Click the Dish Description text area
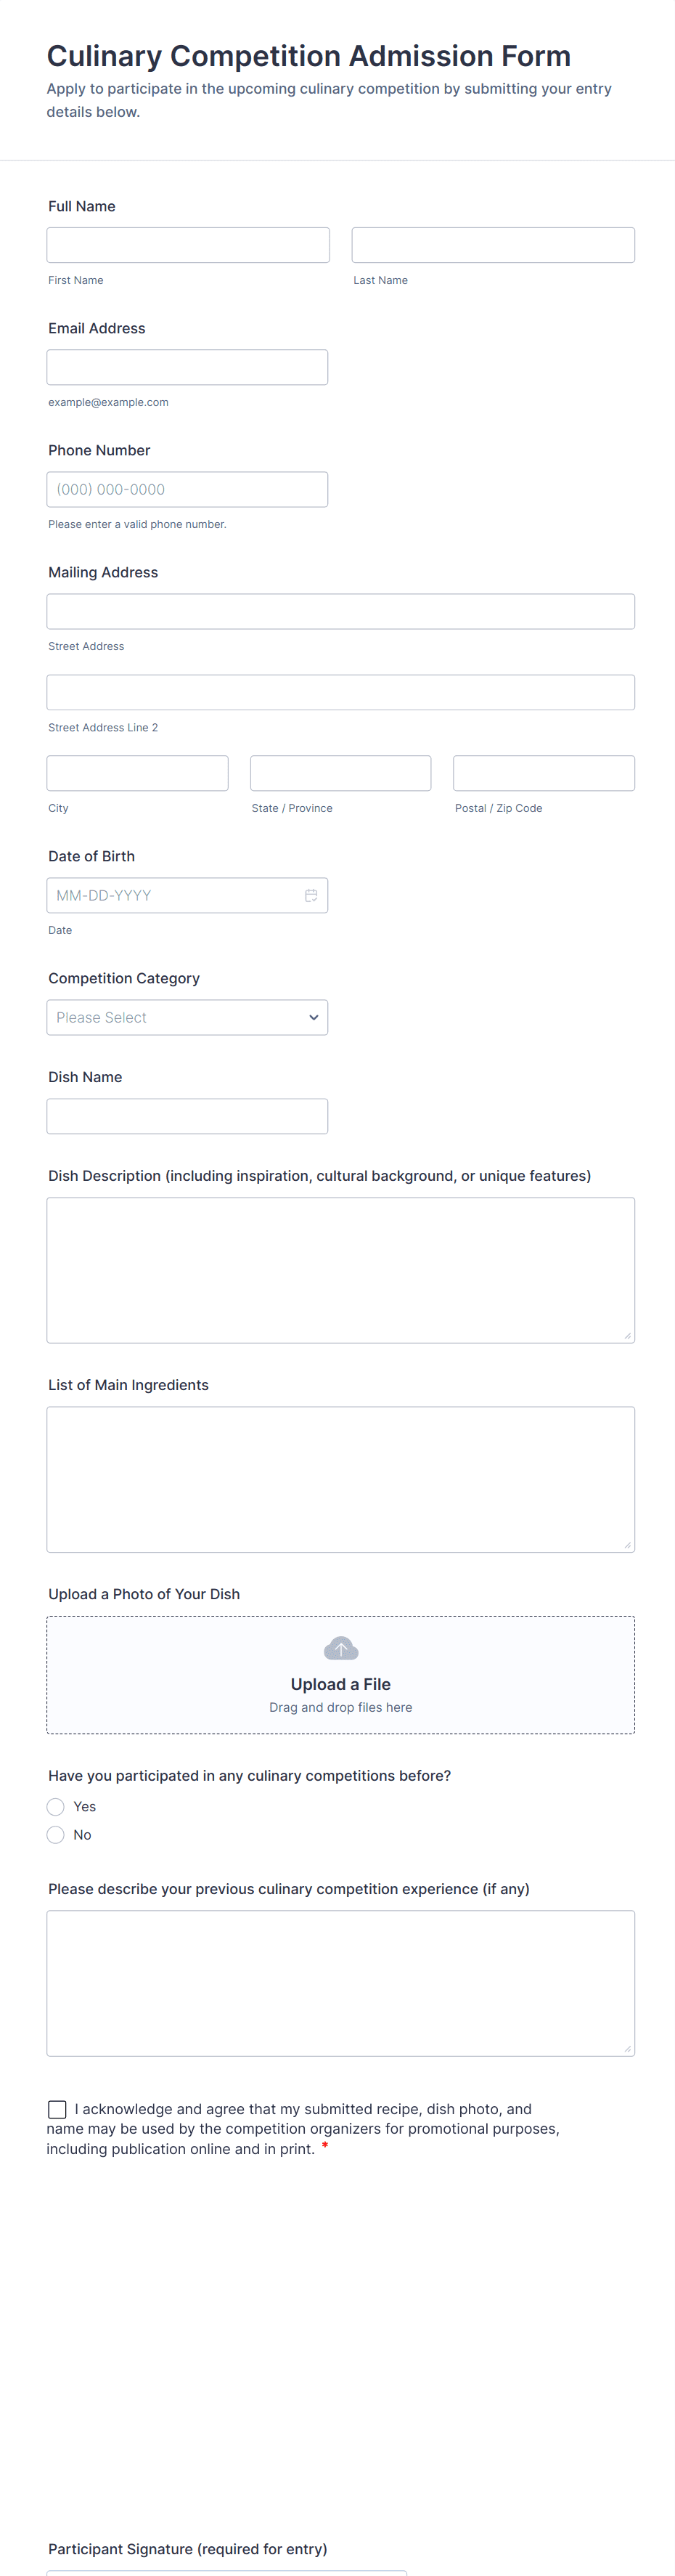This screenshot has width=675, height=2576. (340, 1270)
